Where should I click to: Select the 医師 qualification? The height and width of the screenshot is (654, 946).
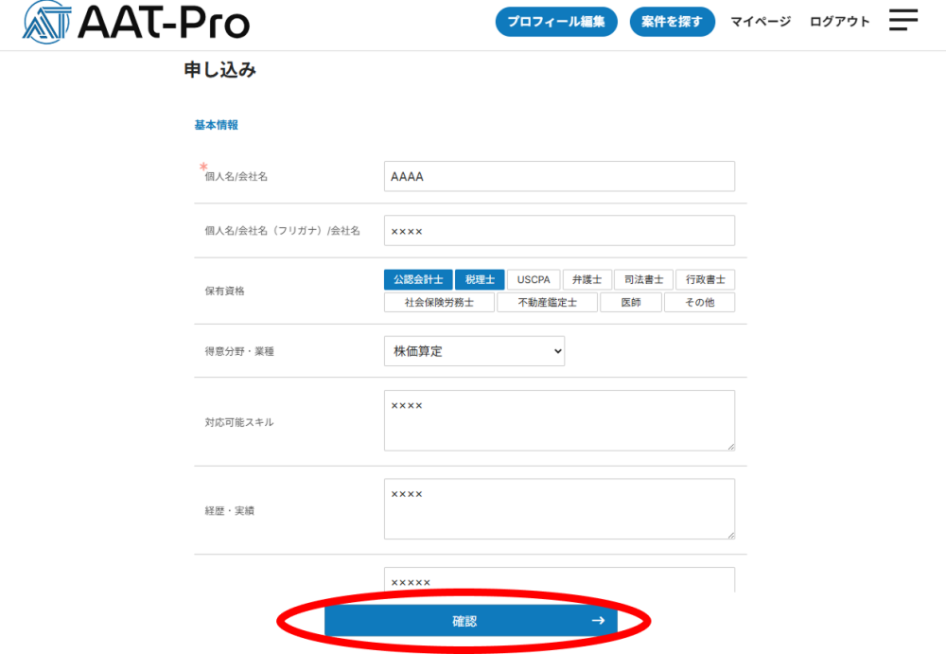point(630,303)
